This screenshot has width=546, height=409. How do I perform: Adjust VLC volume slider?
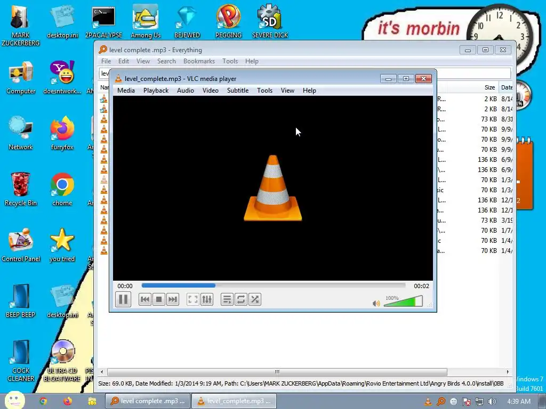[403, 301]
